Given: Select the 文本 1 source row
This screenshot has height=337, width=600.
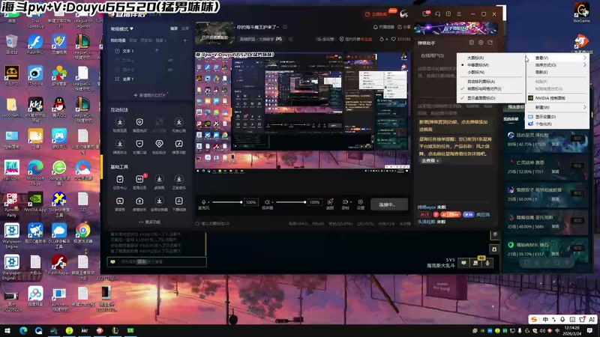Looking at the screenshot, I should pos(149,51).
